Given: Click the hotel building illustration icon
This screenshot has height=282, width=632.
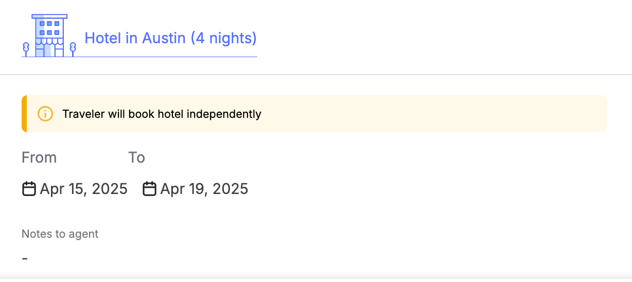Looking at the screenshot, I should pos(49,36).
